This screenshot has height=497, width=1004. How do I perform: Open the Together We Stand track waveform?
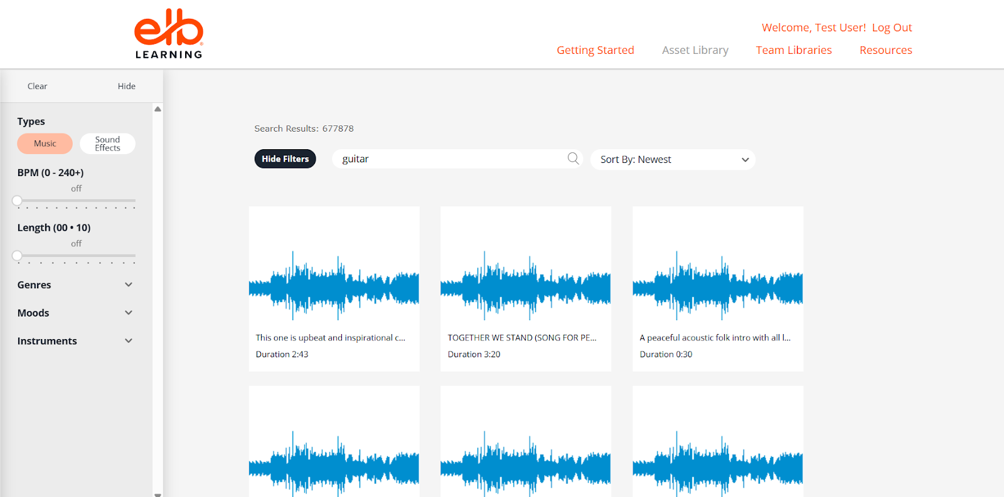click(x=525, y=285)
